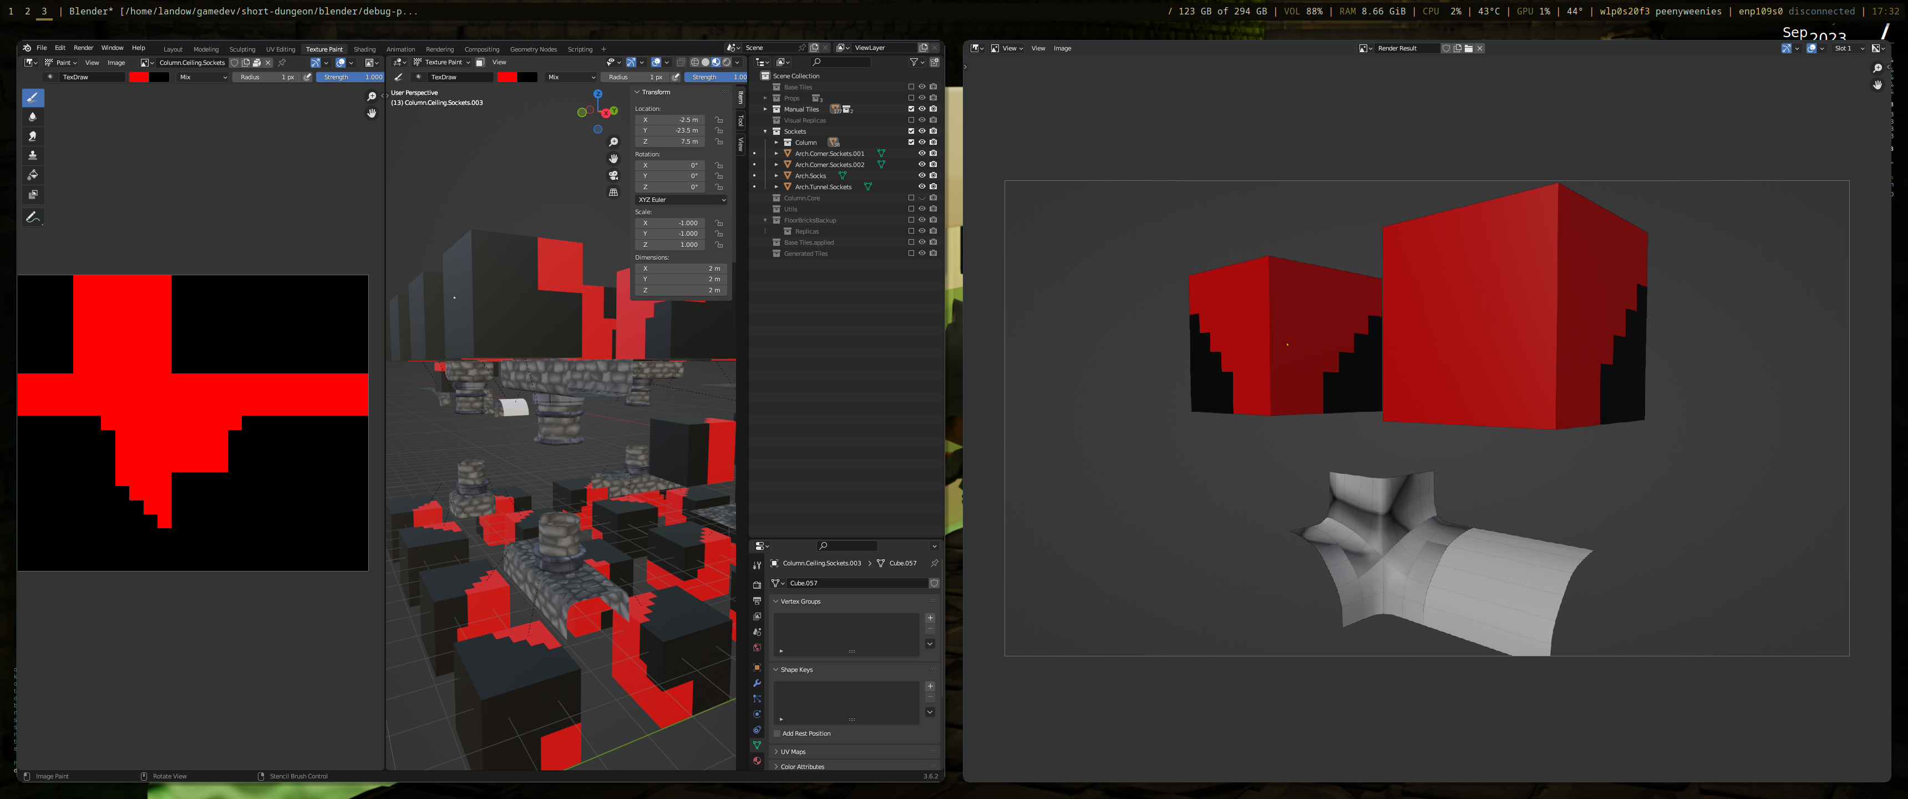Expand the Column collection in the outliner
Image resolution: width=1908 pixels, height=799 pixels.
[778, 142]
